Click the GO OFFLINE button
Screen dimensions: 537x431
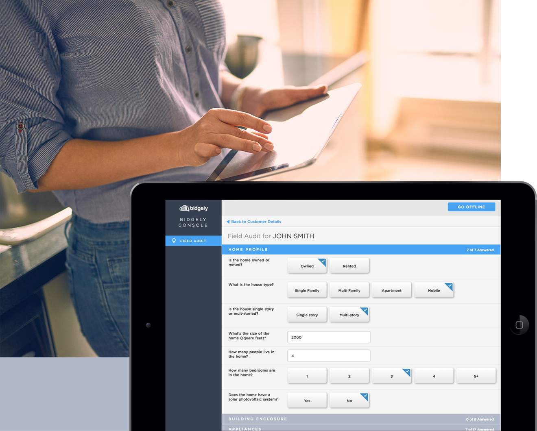pos(472,207)
